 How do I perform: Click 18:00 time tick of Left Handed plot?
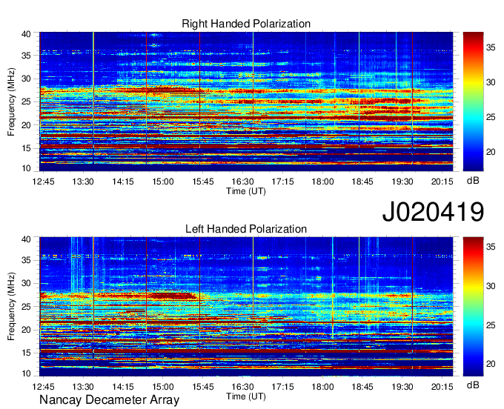322,387
